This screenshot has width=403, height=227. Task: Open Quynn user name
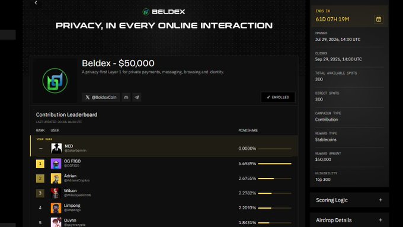point(70,220)
